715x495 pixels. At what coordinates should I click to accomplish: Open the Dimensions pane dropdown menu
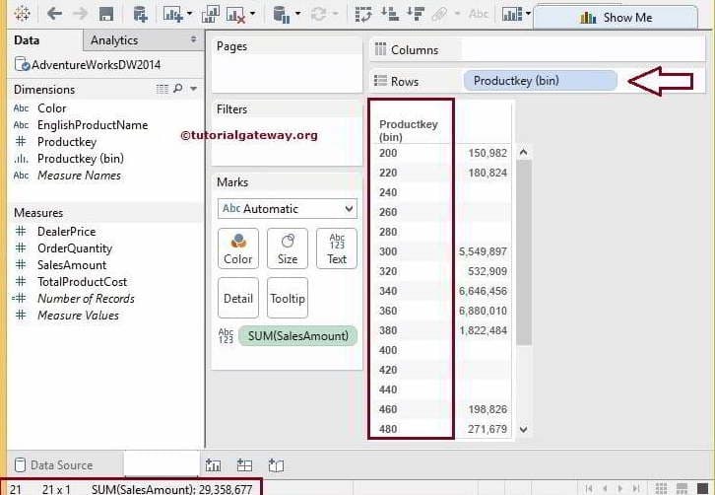pyautogui.click(x=194, y=89)
